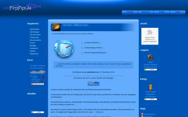
Task: Click the '[ ... minderwertiges Futter? ]' text
Action: (92, 48)
